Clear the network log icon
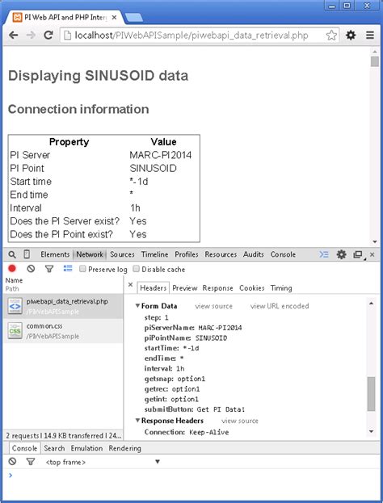This screenshot has height=503, width=383. [31, 269]
